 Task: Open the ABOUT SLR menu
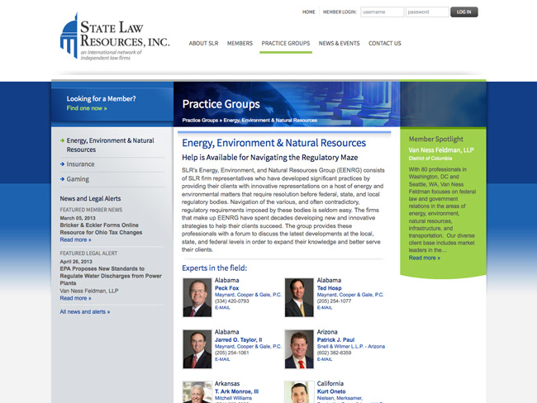(203, 44)
